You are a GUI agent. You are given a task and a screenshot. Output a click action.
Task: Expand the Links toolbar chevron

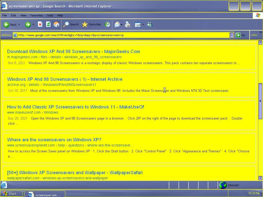click(x=261, y=32)
